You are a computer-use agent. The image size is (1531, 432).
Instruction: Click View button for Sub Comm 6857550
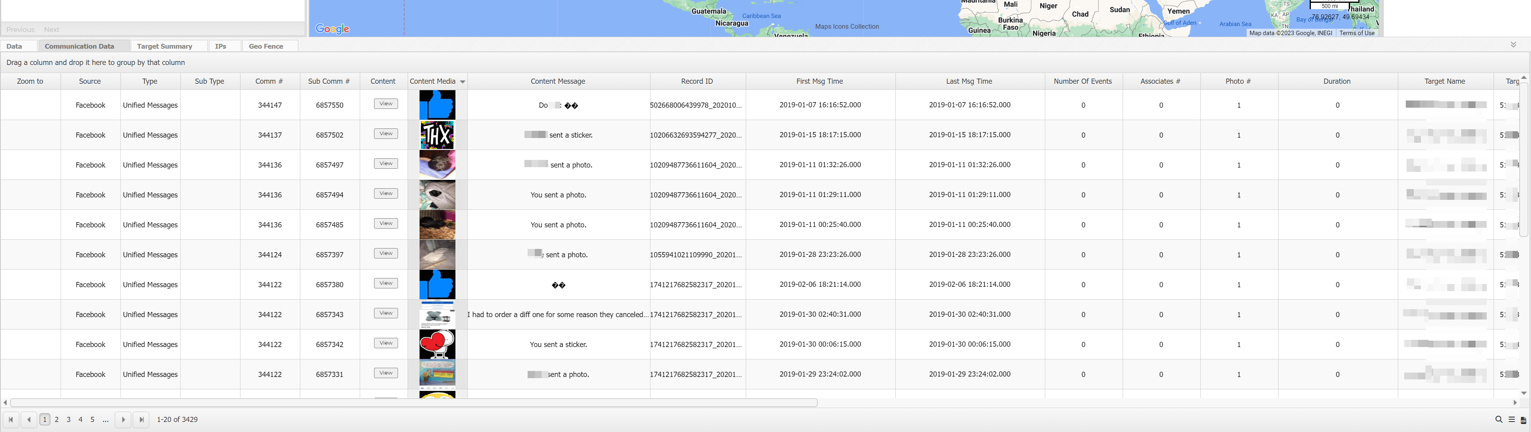(386, 104)
